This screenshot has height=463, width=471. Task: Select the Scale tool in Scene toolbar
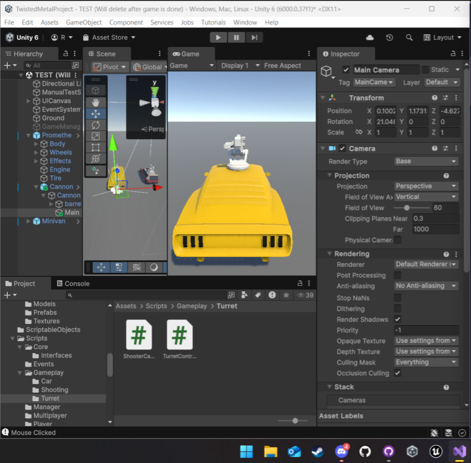pos(96,136)
